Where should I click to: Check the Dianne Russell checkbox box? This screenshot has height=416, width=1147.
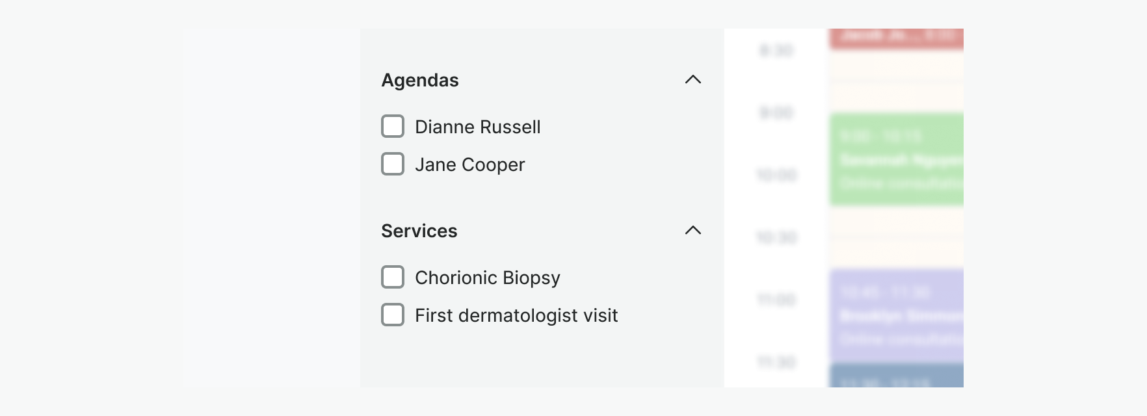(393, 127)
